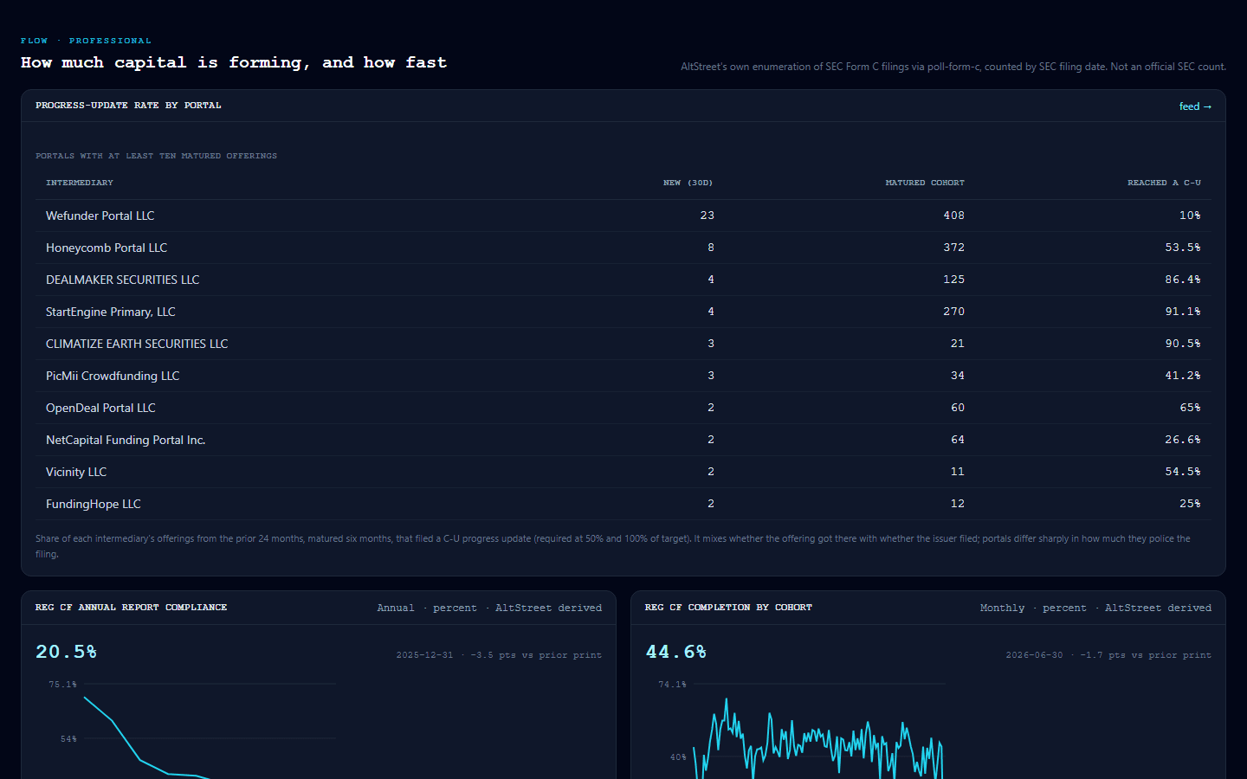This screenshot has height=779, width=1247.
Task: Click the PROFESSIONAL breadcrumb label
Action: [110, 41]
